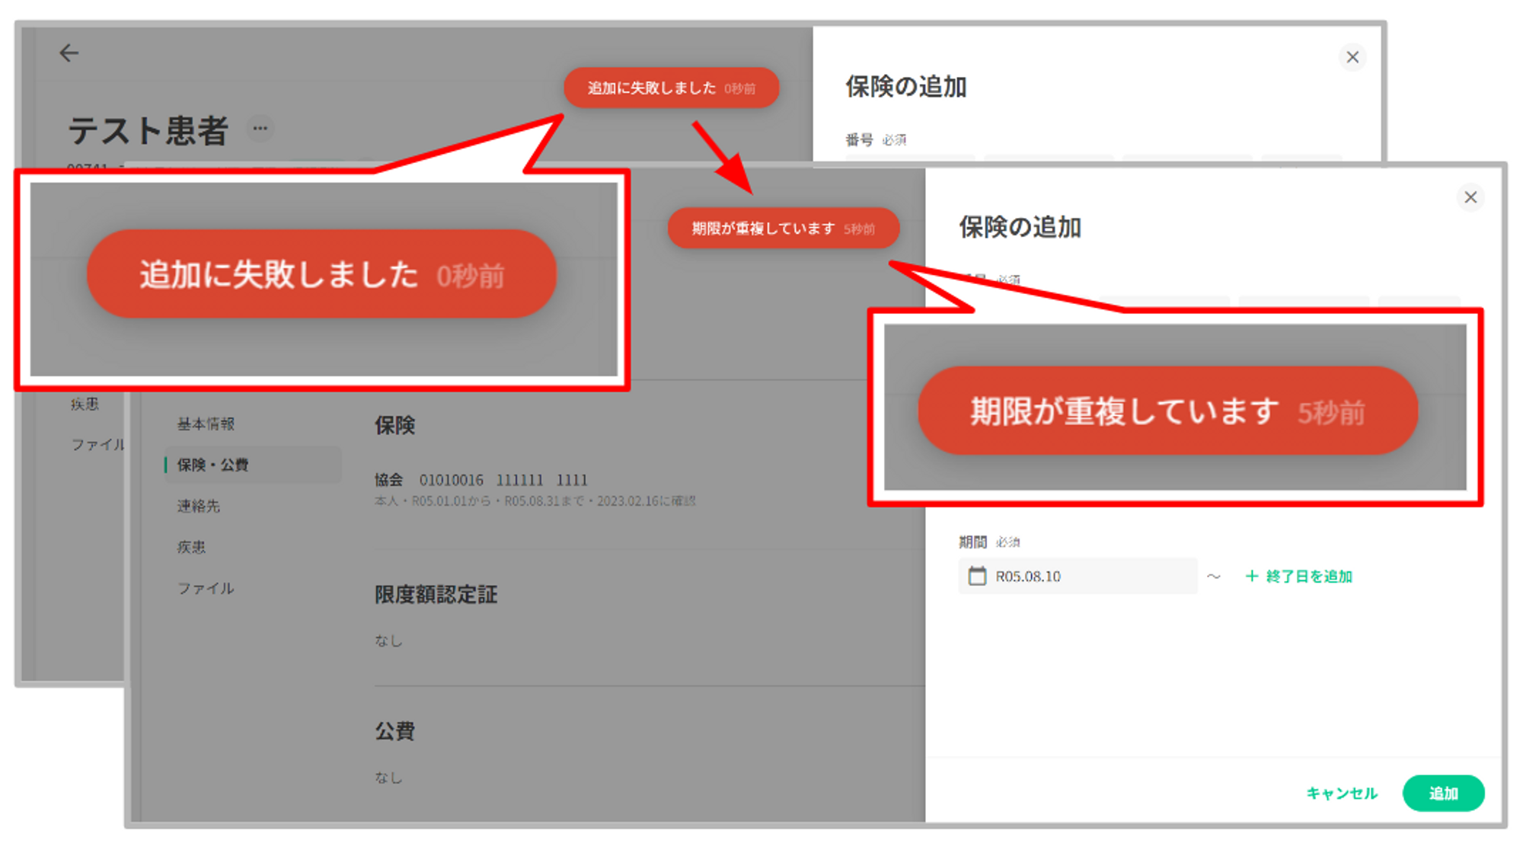Open 疾患 in background sidebar
The height and width of the screenshot is (844, 1523).
click(85, 404)
